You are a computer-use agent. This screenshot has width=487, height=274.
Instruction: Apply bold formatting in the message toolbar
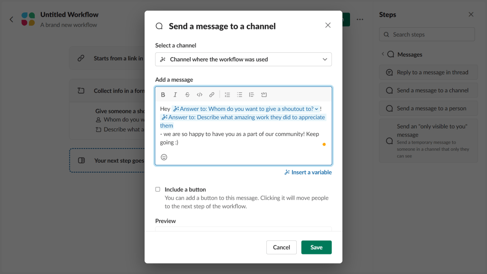pyautogui.click(x=163, y=95)
